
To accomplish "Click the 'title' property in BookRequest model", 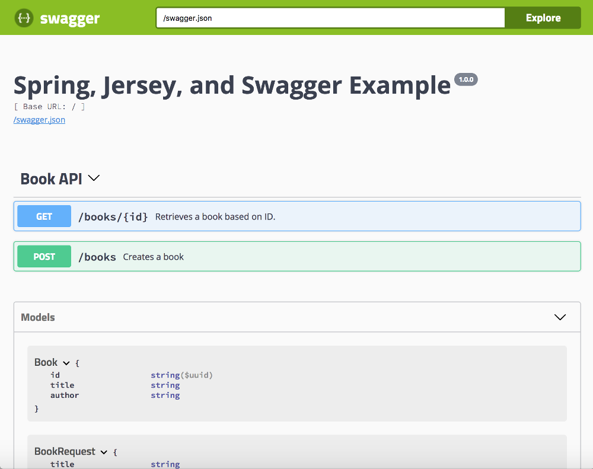I will click(62, 464).
